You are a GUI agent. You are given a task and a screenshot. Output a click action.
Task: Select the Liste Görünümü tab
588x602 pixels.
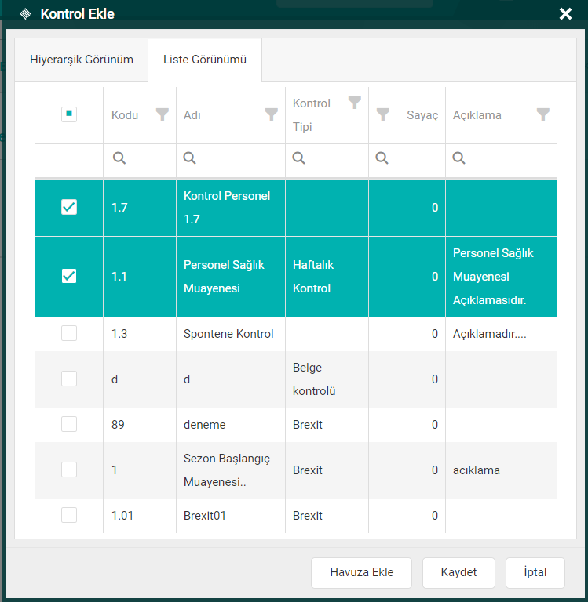(x=205, y=60)
